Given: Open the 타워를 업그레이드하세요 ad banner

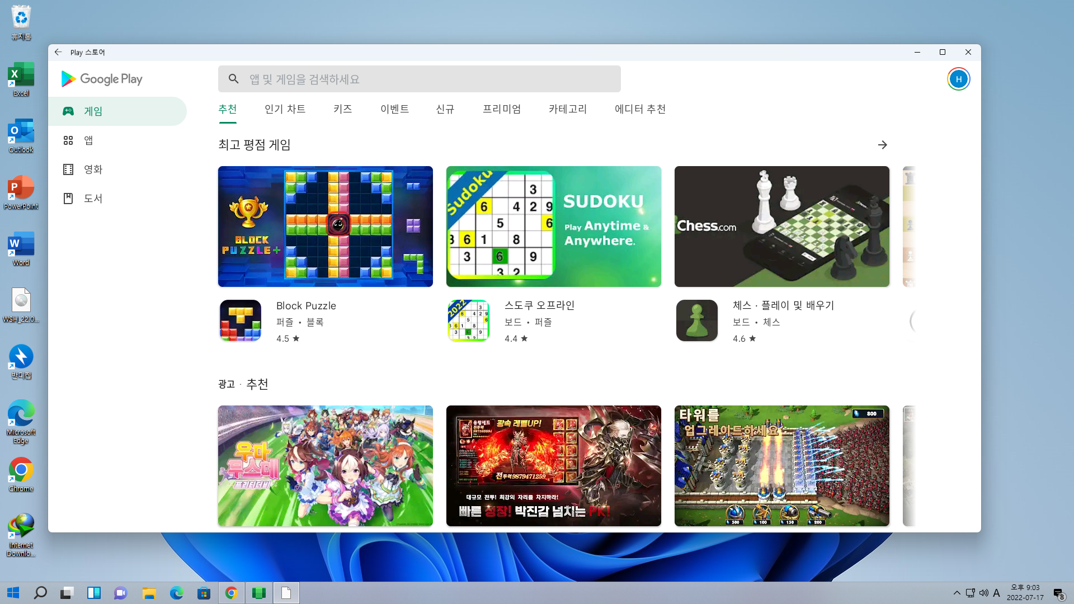Looking at the screenshot, I should pyautogui.click(x=782, y=466).
